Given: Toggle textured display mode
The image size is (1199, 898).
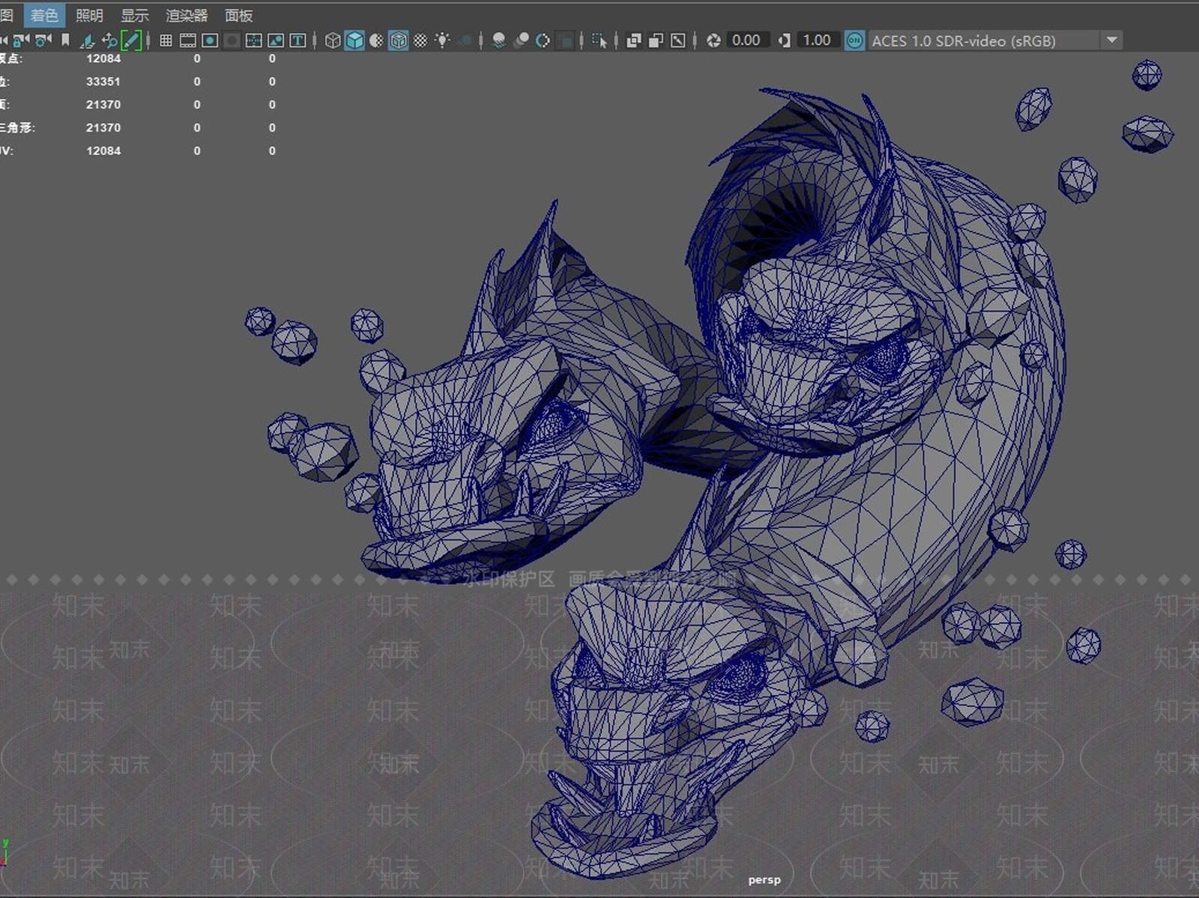Looking at the screenshot, I should [x=420, y=40].
